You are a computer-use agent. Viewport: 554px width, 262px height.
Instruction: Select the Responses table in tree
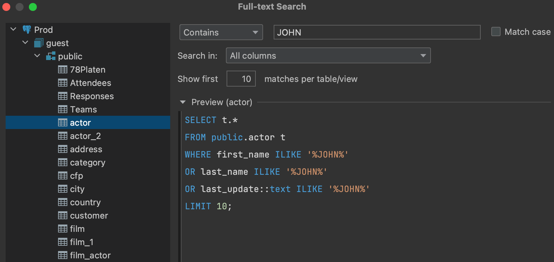(x=92, y=96)
